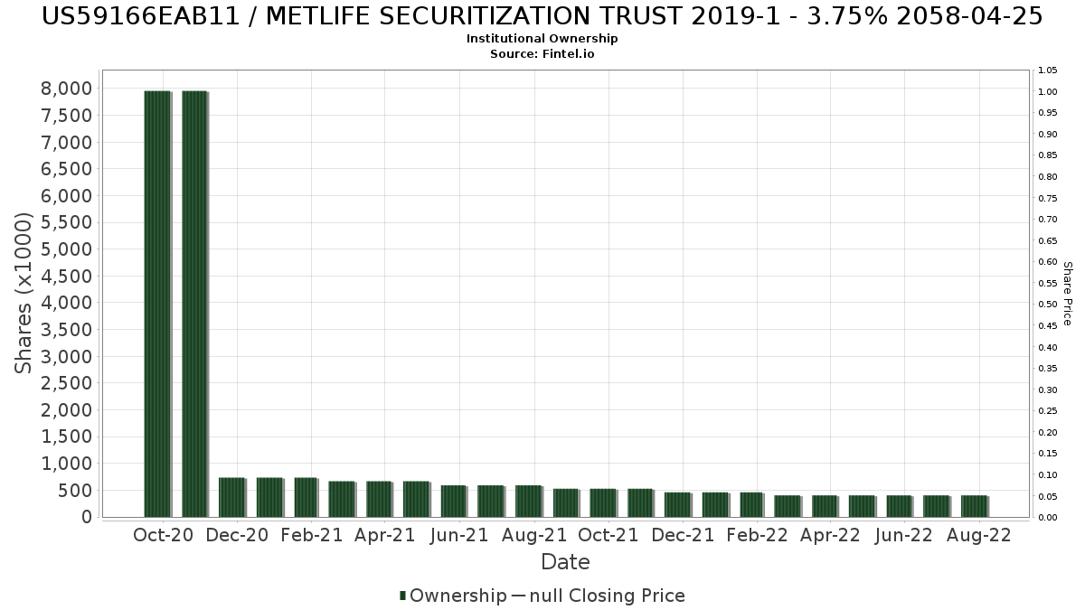This screenshot has width=1085, height=610.
Task: Click the Ownership legend label
Action: (x=458, y=596)
